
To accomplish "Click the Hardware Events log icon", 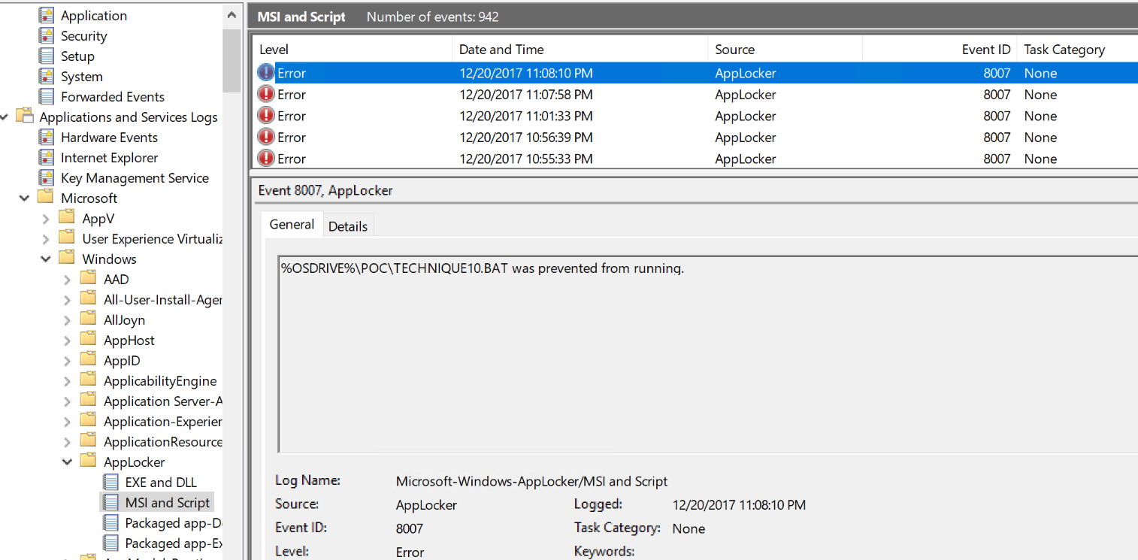I will [47, 138].
